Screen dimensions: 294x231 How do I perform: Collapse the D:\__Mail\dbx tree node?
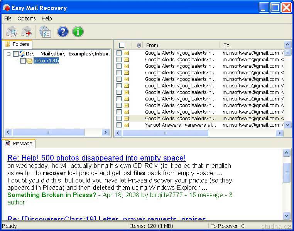(x=8, y=54)
